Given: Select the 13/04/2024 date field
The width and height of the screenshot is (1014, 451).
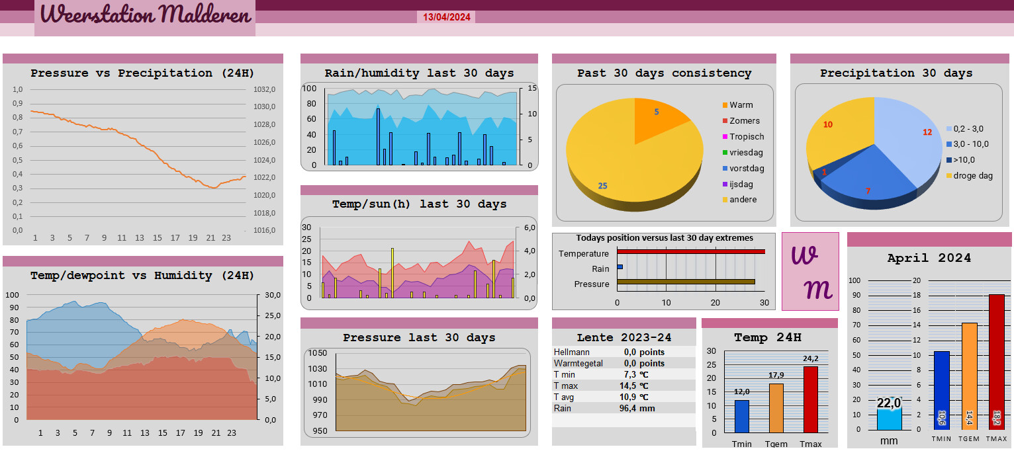Looking at the screenshot, I should (x=447, y=17).
